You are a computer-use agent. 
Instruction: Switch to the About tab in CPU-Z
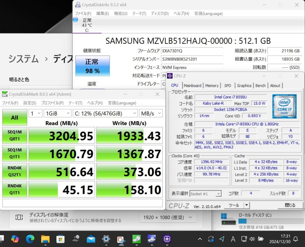point(275,86)
